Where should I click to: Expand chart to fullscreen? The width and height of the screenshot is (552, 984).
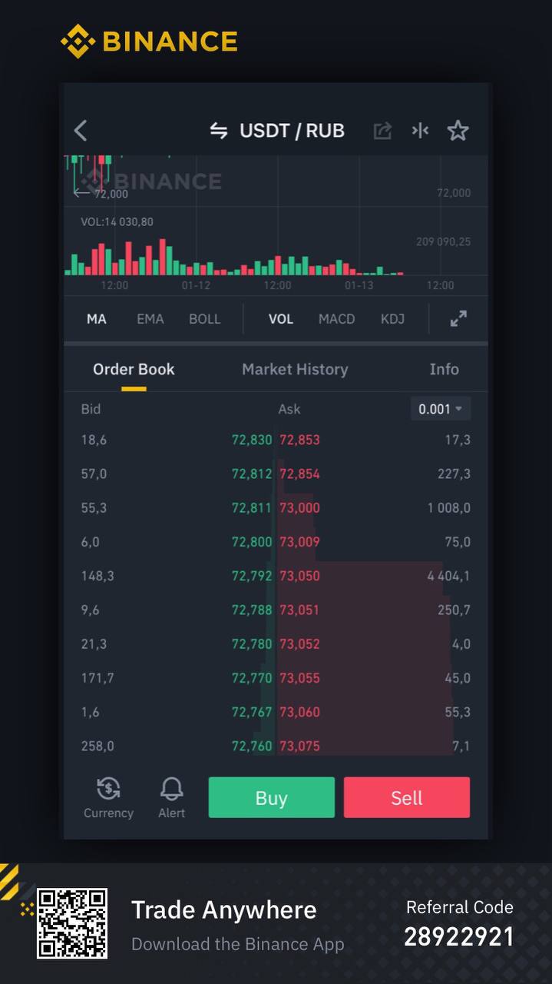pos(458,318)
